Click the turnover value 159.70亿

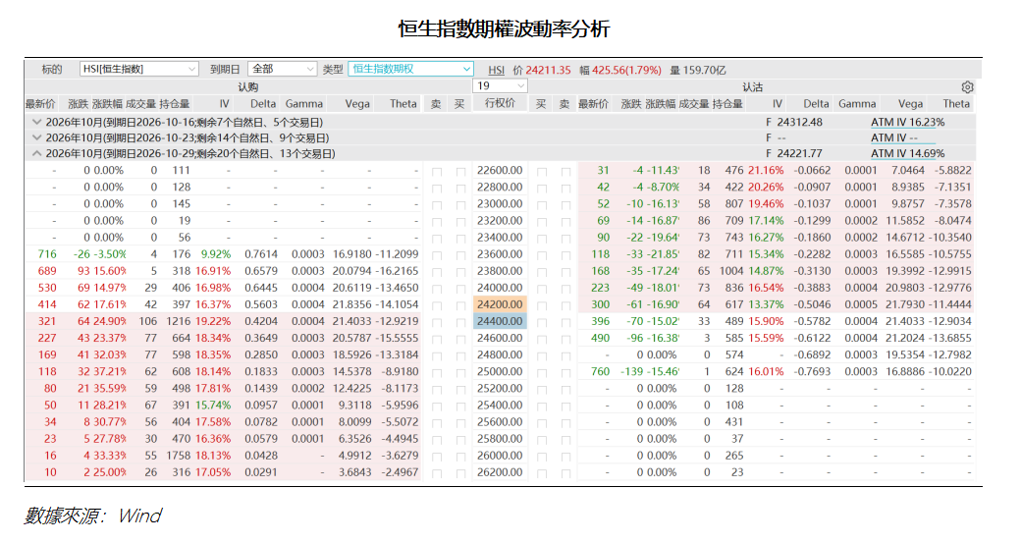[704, 70]
